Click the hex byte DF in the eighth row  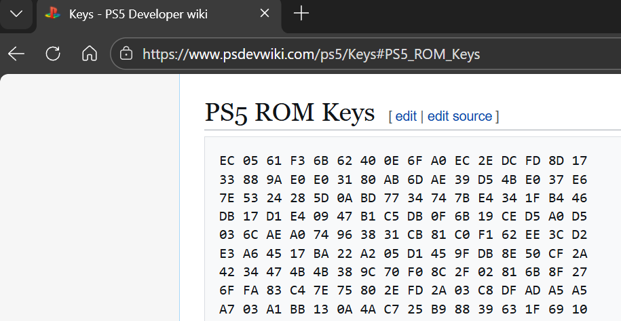509,290
